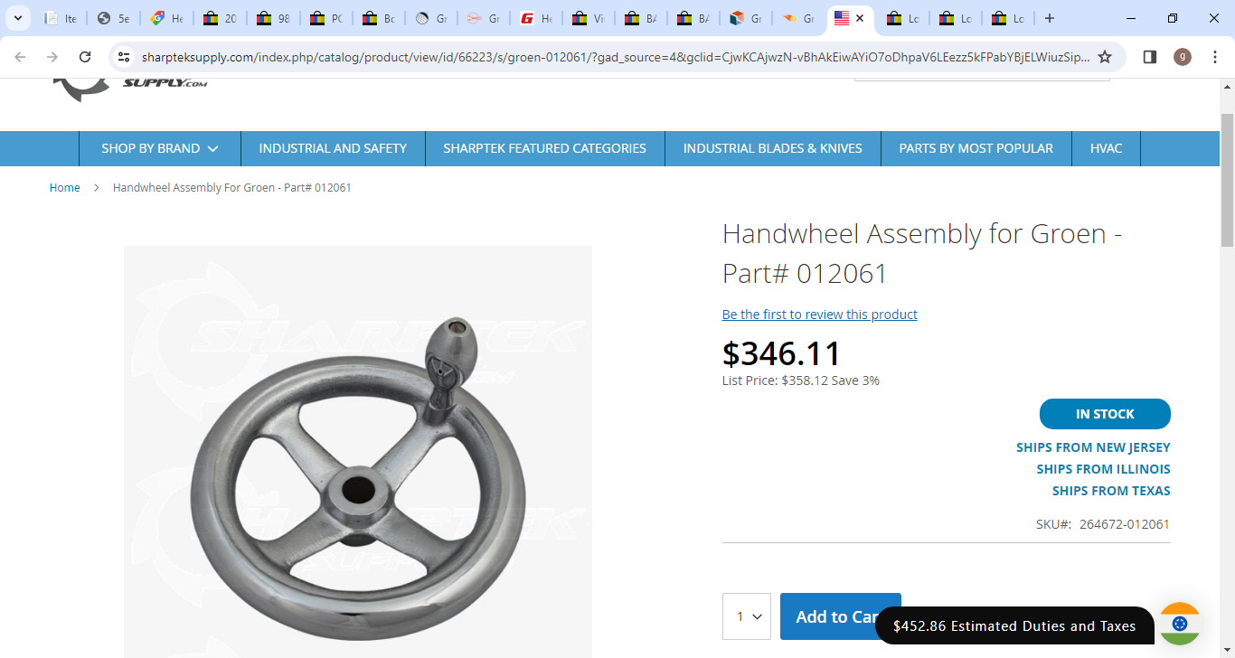This screenshot has height=658, width=1235.
Task: Go back using the browser back arrow
Action: pos(20,57)
